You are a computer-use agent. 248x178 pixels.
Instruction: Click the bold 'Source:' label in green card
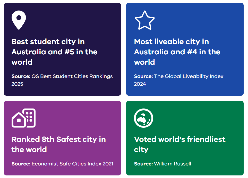pos(143,164)
